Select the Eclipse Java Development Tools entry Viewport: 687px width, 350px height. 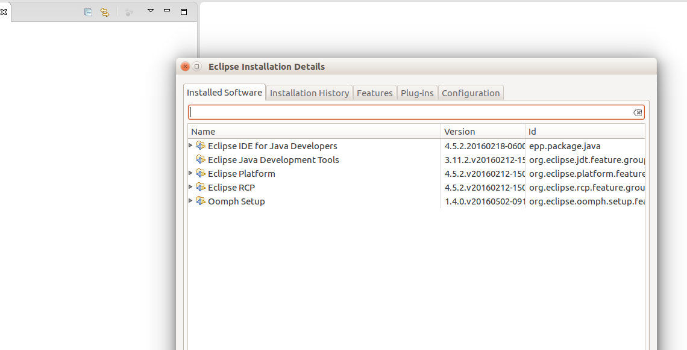[x=274, y=160]
